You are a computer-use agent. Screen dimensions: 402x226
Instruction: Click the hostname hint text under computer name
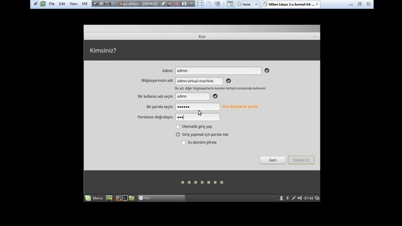[220, 88]
